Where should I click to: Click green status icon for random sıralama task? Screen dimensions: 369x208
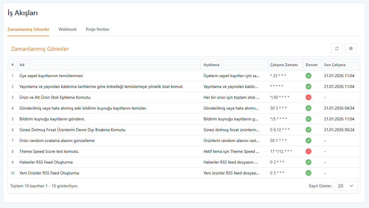[x=308, y=141]
